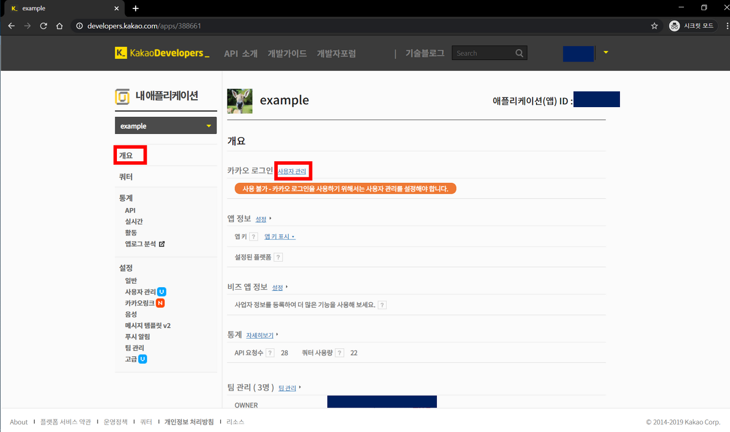Open 사용자 관리 settings in sidebar

(x=140, y=292)
